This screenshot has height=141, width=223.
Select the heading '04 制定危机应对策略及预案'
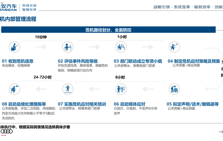point(194,61)
